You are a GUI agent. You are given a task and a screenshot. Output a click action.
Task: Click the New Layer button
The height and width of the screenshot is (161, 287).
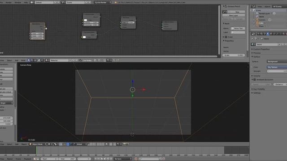click(234, 15)
